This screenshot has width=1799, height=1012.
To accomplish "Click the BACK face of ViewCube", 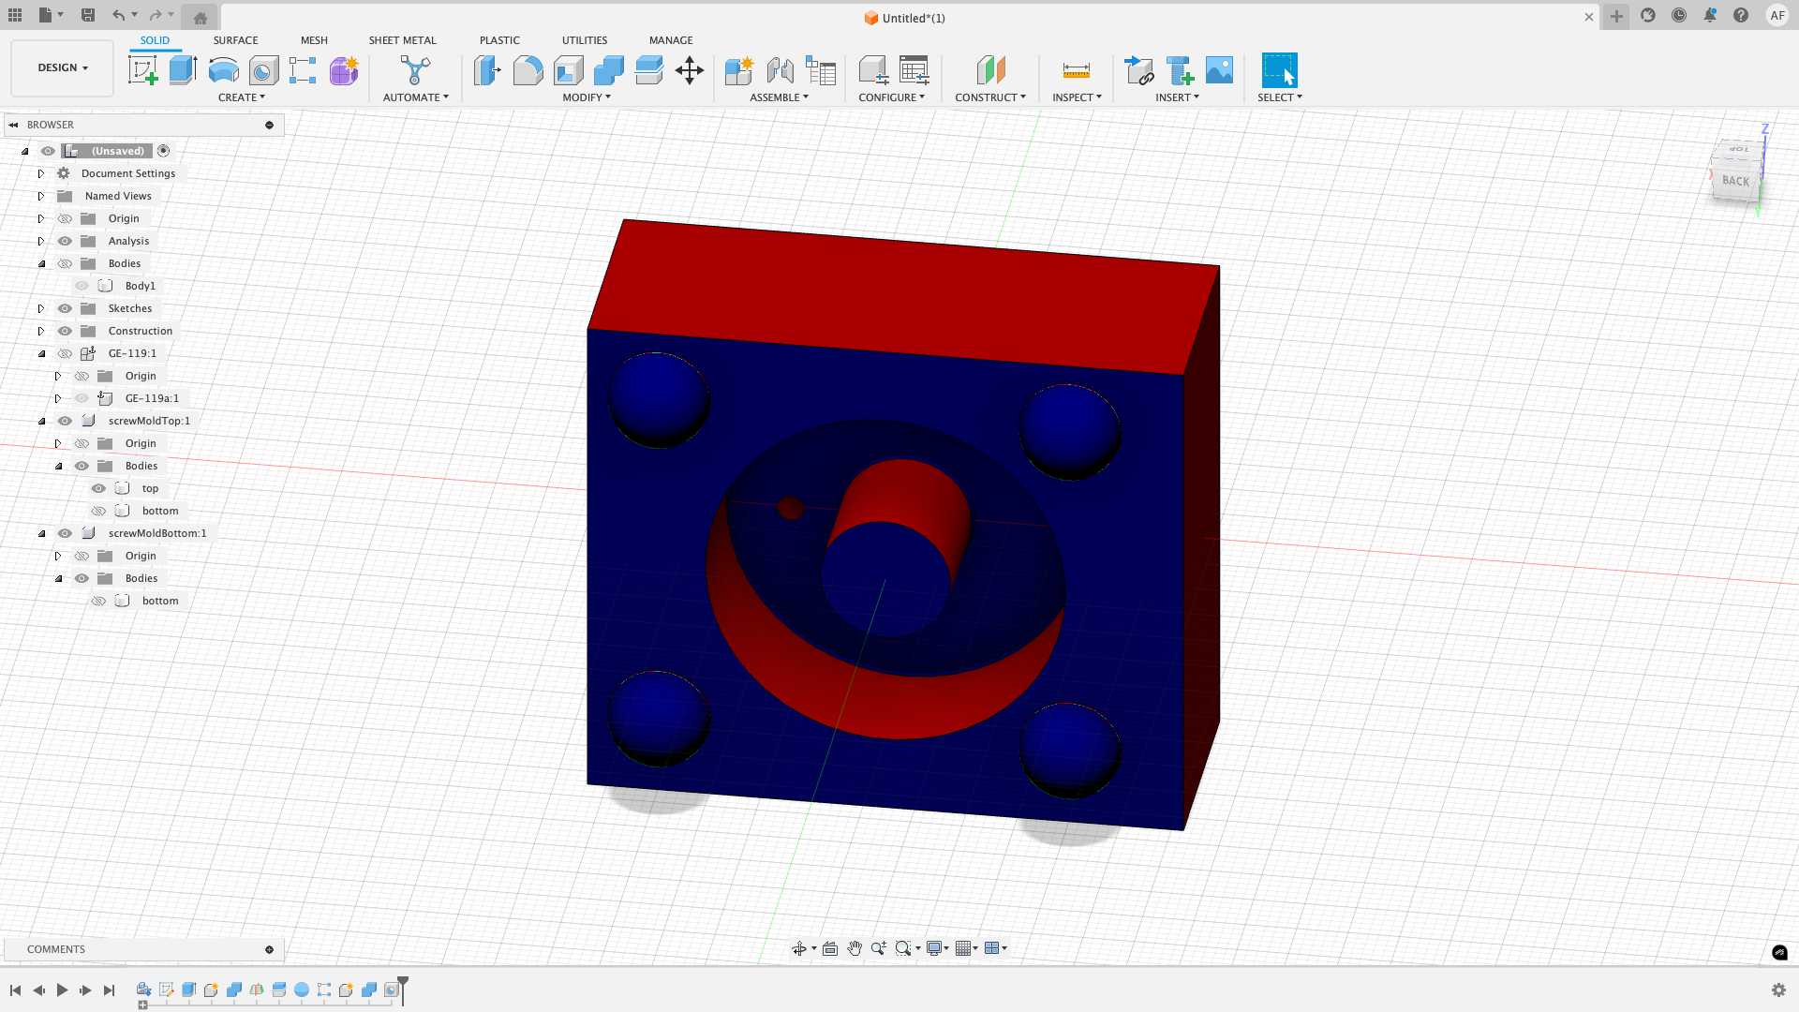I will coord(1735,181).
